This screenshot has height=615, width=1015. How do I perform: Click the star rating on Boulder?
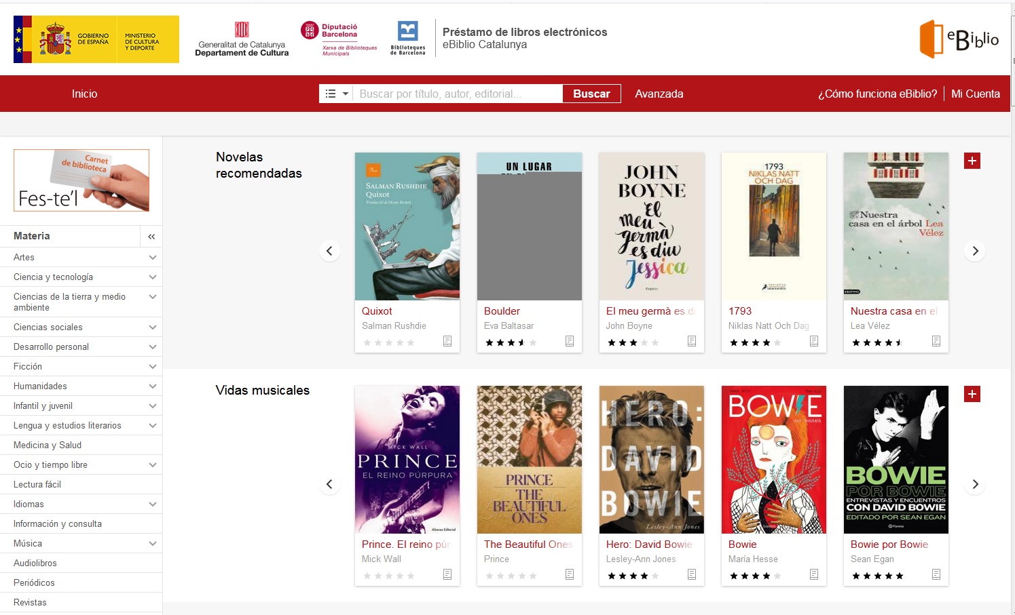click(511, 342)
